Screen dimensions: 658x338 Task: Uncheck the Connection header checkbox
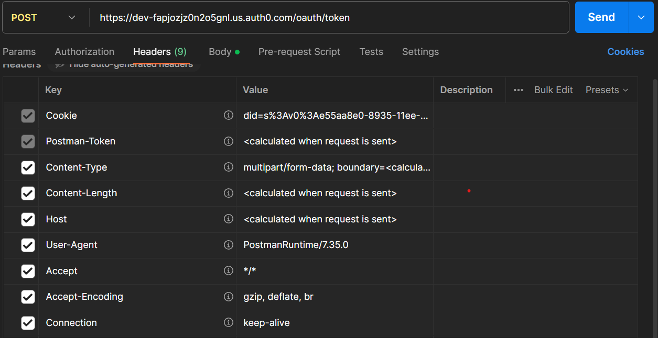tap(28, 323)
